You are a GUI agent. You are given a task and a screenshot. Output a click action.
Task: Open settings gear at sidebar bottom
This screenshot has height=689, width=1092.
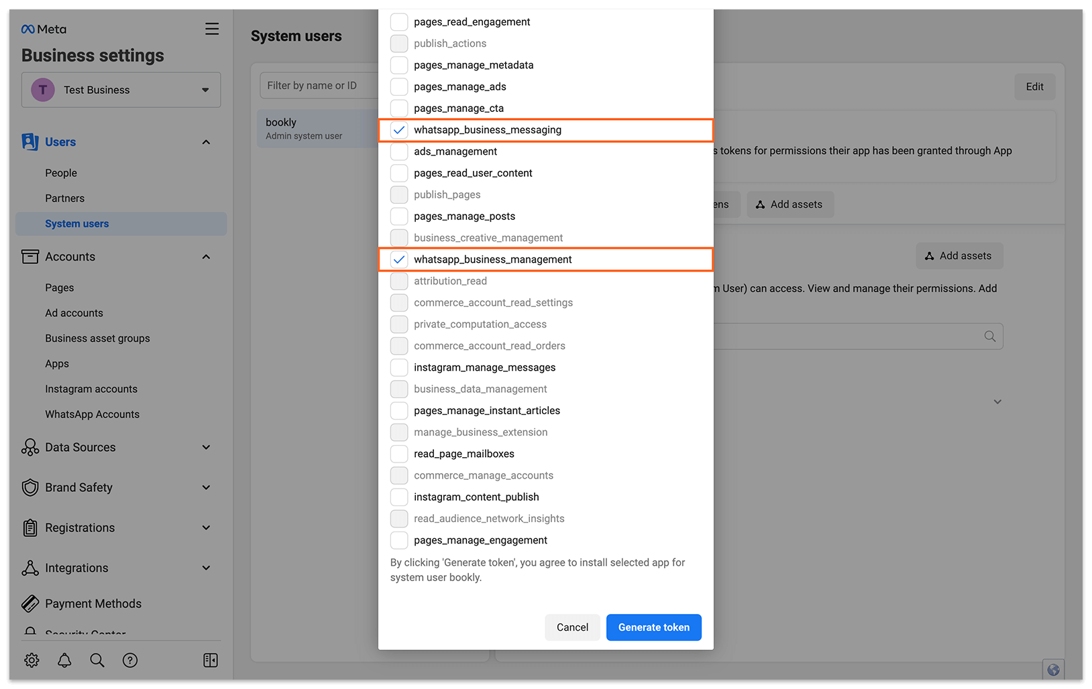click(32, 660)
